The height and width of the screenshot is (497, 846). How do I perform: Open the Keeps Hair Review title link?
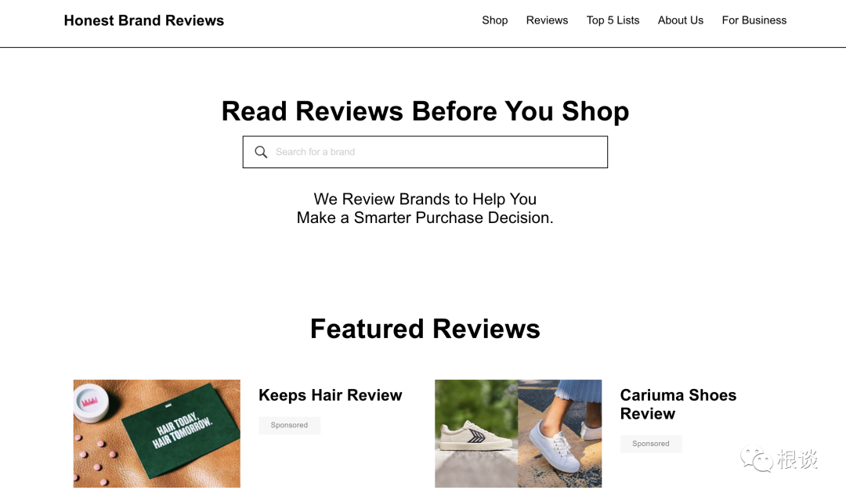(331, 395)
